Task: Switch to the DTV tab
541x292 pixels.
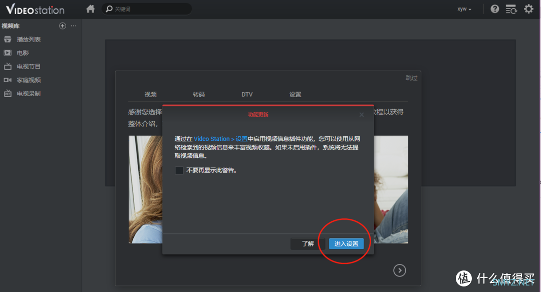Action: 247,94
